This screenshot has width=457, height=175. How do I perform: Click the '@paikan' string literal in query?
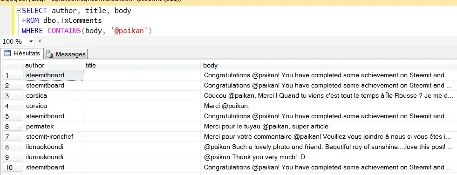pos(130,31)
